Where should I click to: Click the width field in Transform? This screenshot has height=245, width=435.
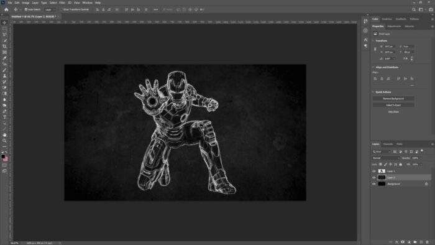point(390,47)
